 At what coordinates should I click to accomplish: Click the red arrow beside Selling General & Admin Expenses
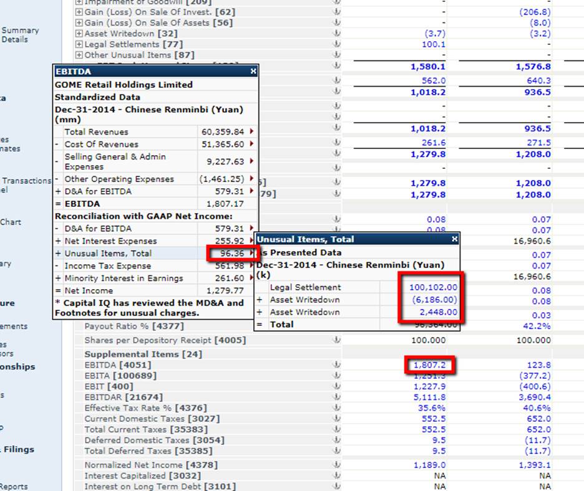(252, 161)
